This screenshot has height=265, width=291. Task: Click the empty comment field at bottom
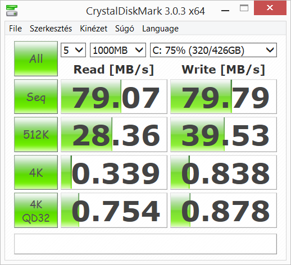click(x=145, y=244)
